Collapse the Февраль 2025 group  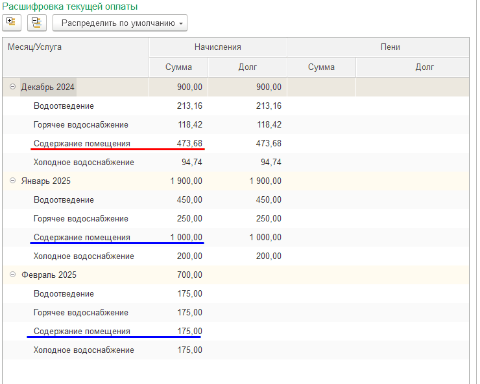[x=12, y=275]
